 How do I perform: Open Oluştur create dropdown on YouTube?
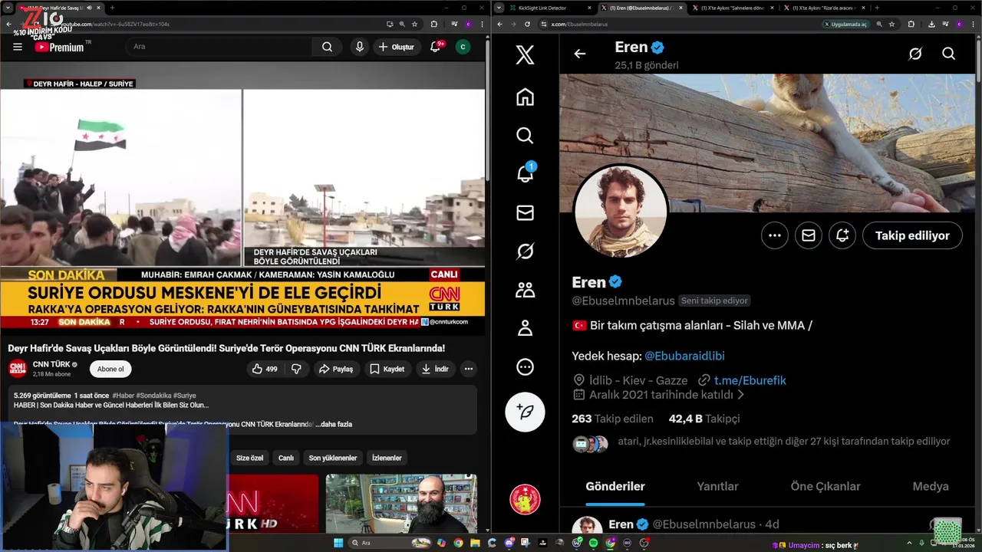(397, 47)
